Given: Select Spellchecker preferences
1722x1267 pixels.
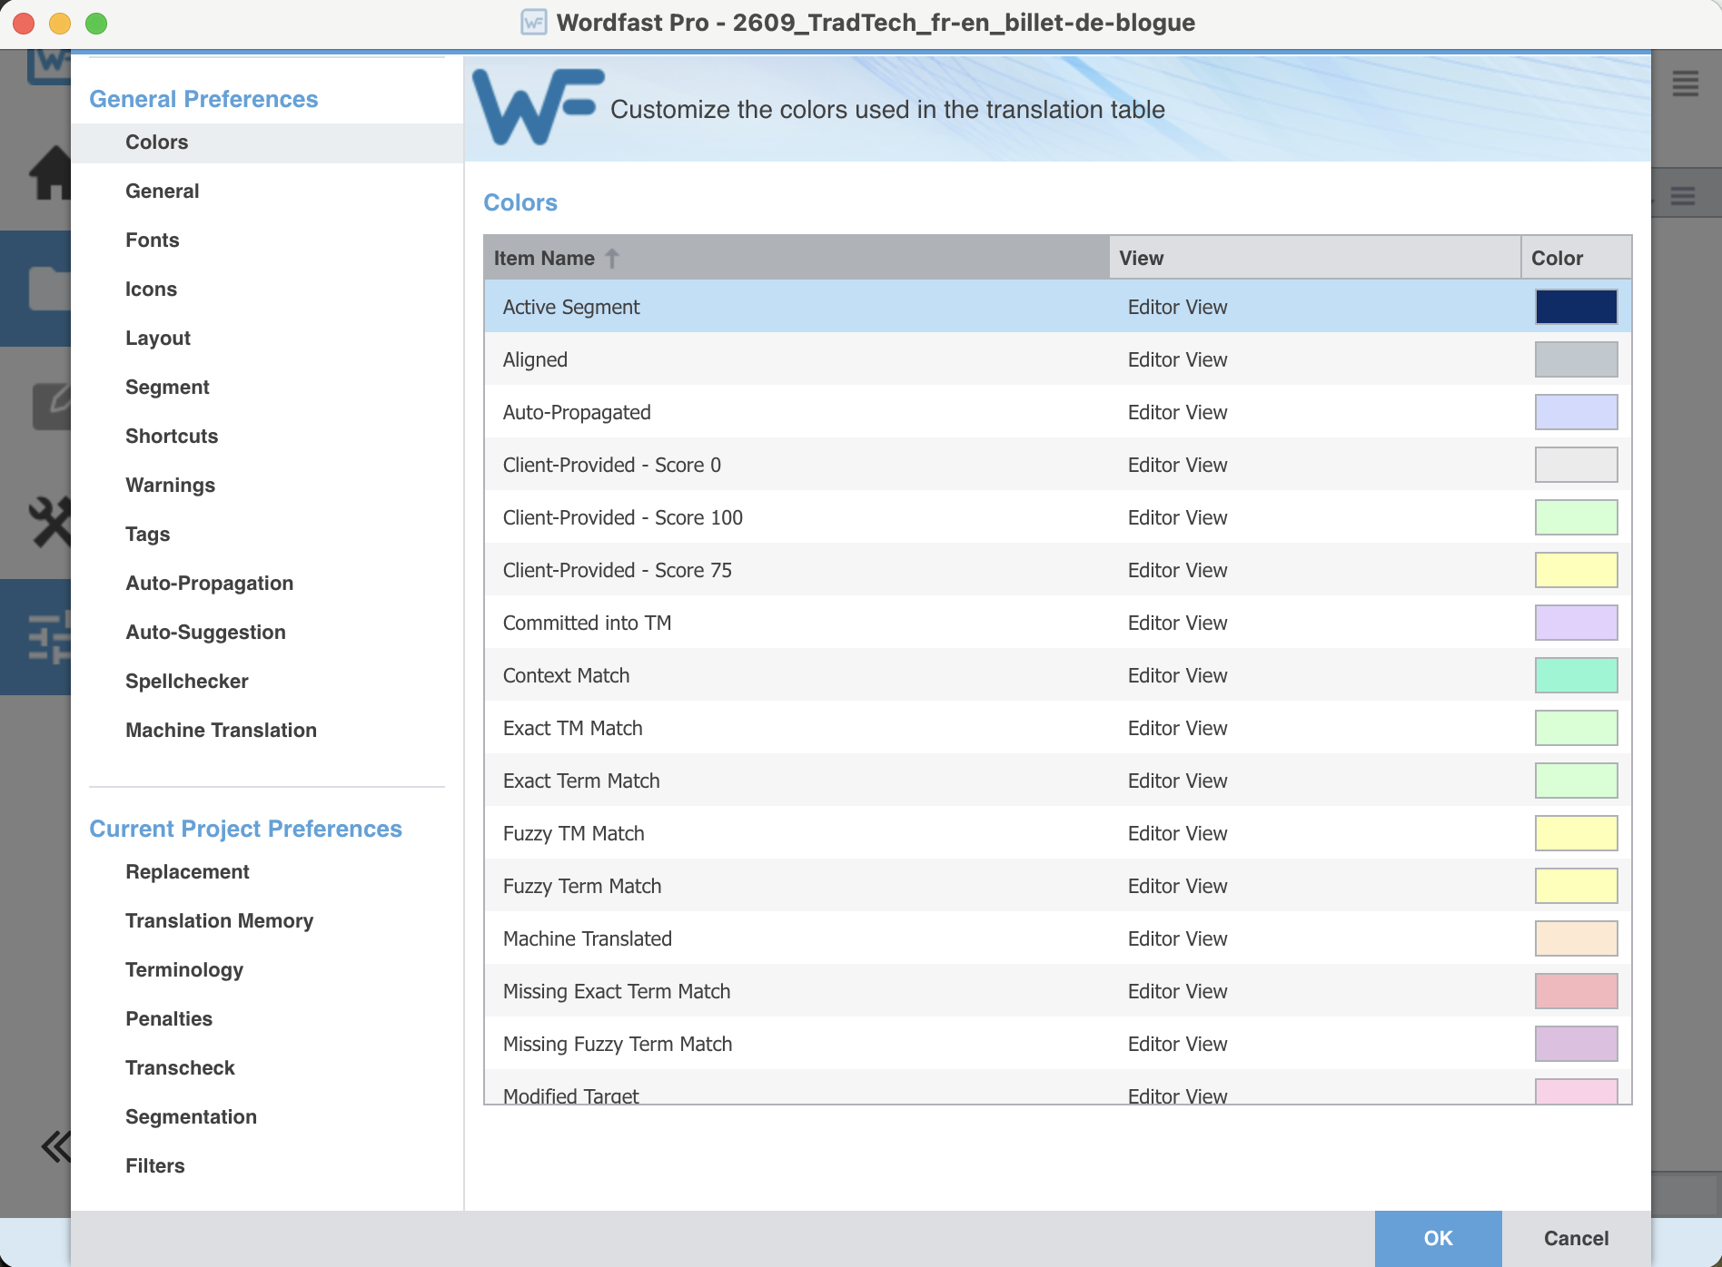Looking at the screenshot, I should point(186,682).
